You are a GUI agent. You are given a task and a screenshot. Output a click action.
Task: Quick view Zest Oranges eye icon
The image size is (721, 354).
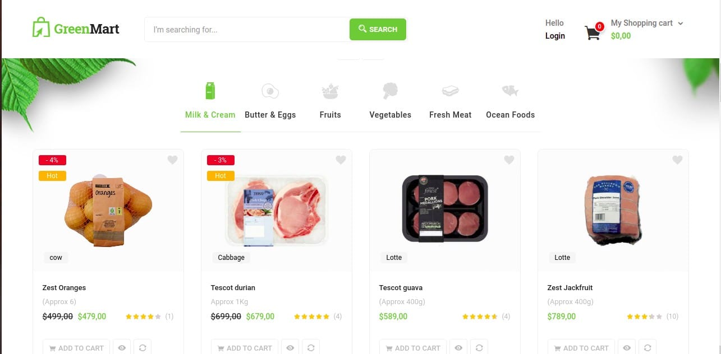point(122,348)
